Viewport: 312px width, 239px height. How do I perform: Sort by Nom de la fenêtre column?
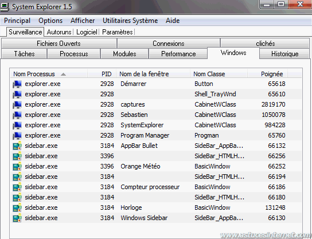153,74
